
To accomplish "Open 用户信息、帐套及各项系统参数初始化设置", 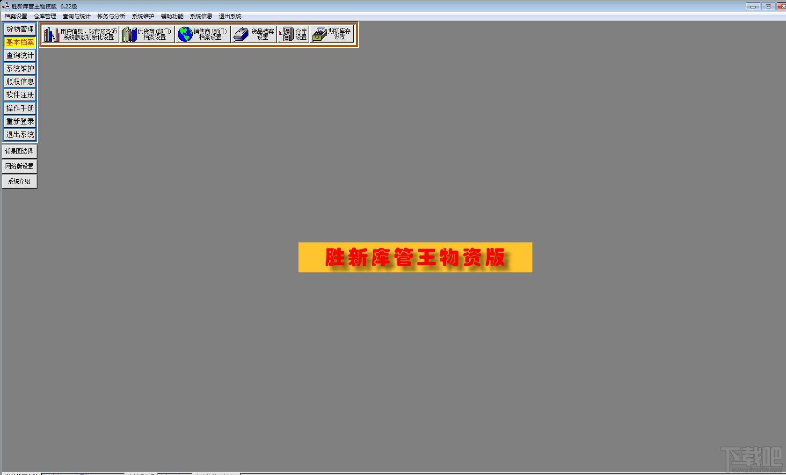I will coord(80,34).
